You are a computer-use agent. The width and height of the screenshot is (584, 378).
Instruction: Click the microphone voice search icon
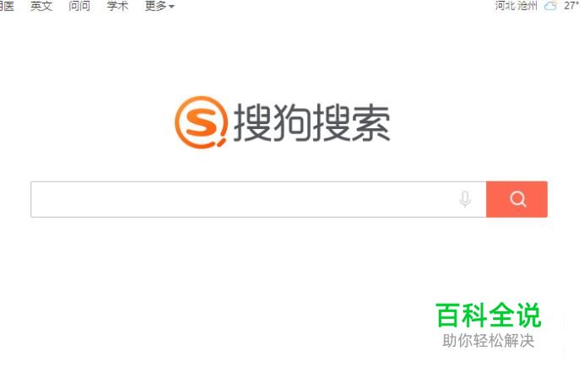coord(464,199)
